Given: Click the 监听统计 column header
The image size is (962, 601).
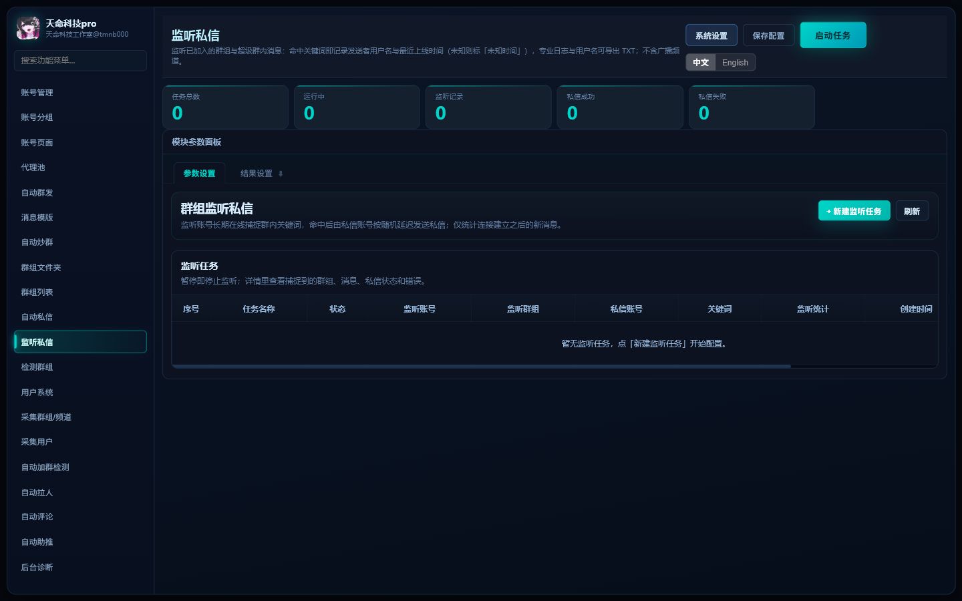Looking at the screenshot, I should pyautogui.click(x=812, y=309).
